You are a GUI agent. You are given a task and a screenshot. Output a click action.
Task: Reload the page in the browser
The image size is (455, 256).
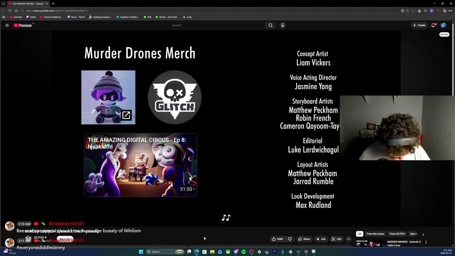click(10, 11)
